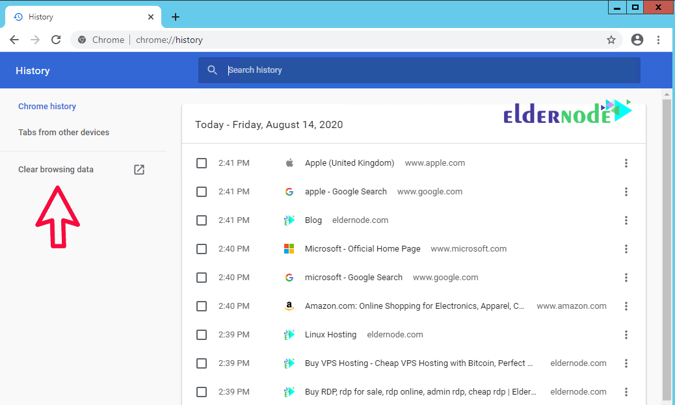This screenshot has height=405, width=675.
Task: Click Today - Friday, August 14, 2020 heading
Action: (269, 125)
